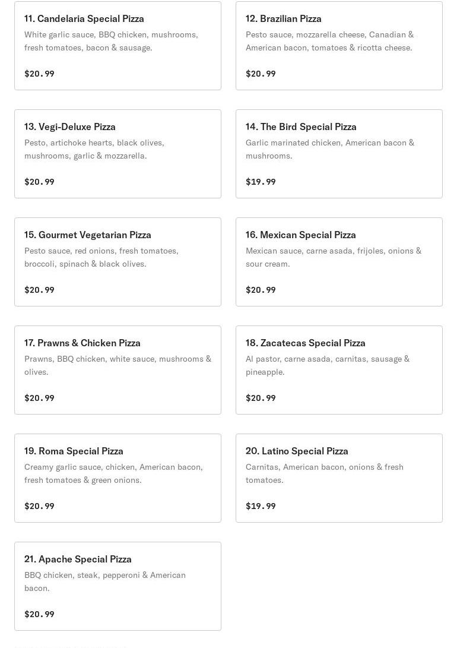Click The Bird Special Pizza title

pos(301,127)
